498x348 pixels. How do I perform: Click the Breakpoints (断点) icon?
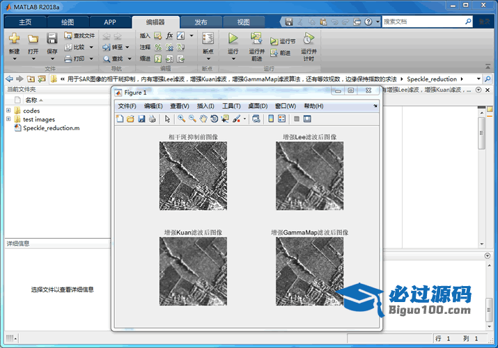(x=208, y=40)
